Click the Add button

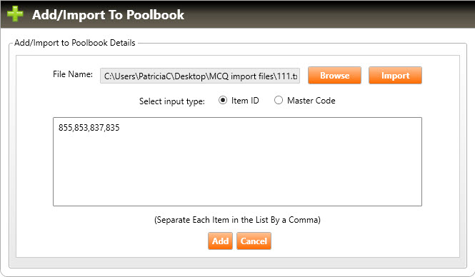(x=220, y=241)
